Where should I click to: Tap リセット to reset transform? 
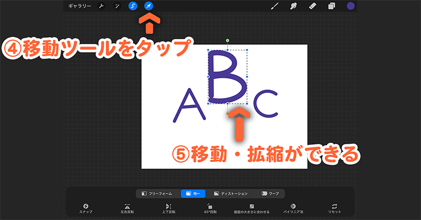point(335,208)
